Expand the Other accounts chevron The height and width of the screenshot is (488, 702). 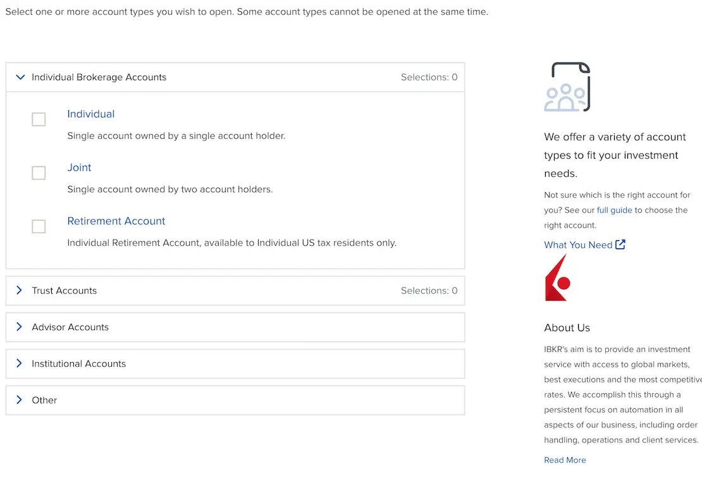pyautogui.click(x=19, y=400)
